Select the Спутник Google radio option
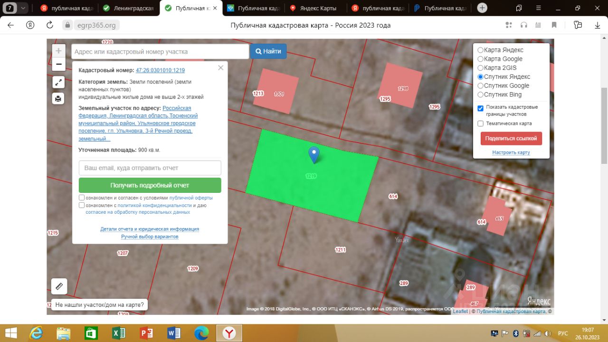This screenshot has height=342, width=608. [480, 86]
